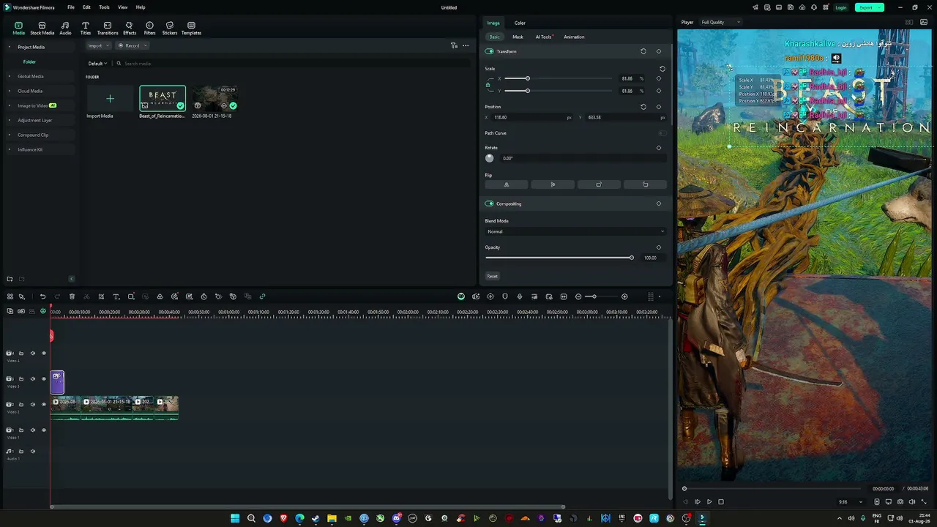Stop the preview playback

click(x=721, y=502)
